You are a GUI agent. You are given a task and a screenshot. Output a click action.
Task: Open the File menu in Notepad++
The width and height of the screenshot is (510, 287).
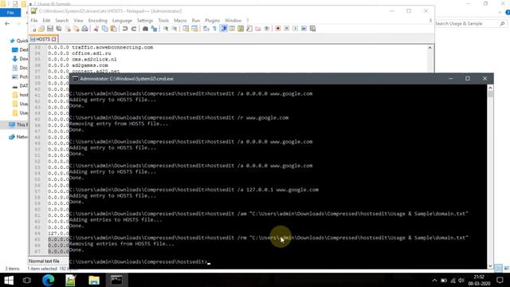click(x=33, y=21)
